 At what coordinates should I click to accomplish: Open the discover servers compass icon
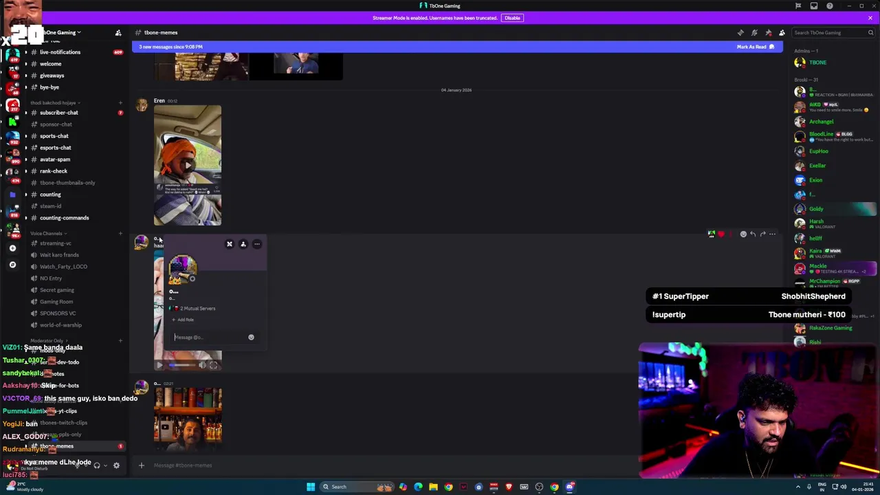pos(12,265)
